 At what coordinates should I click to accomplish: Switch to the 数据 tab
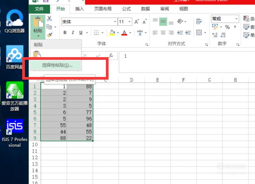click(145, 9)
